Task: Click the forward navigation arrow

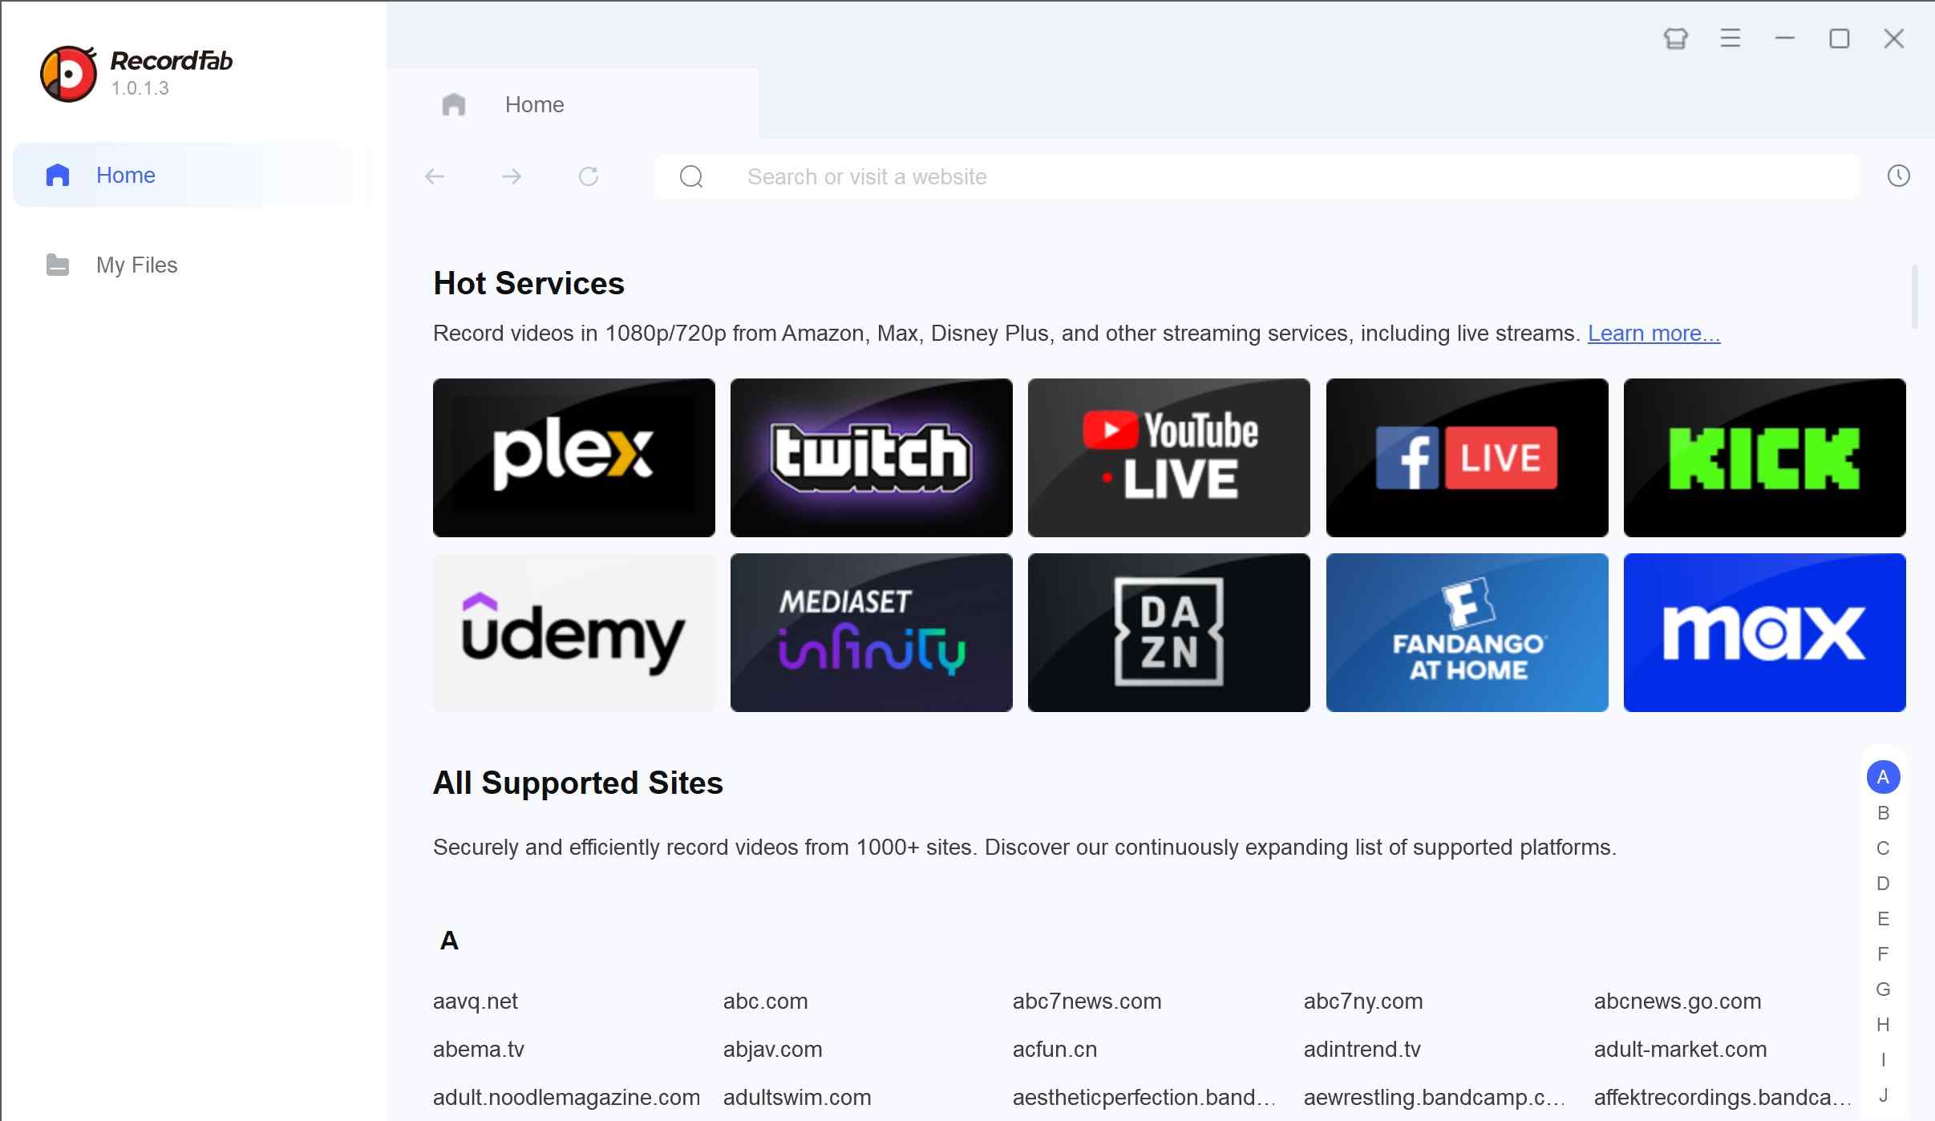Action: pyautogui.click(x=512, y=176)
